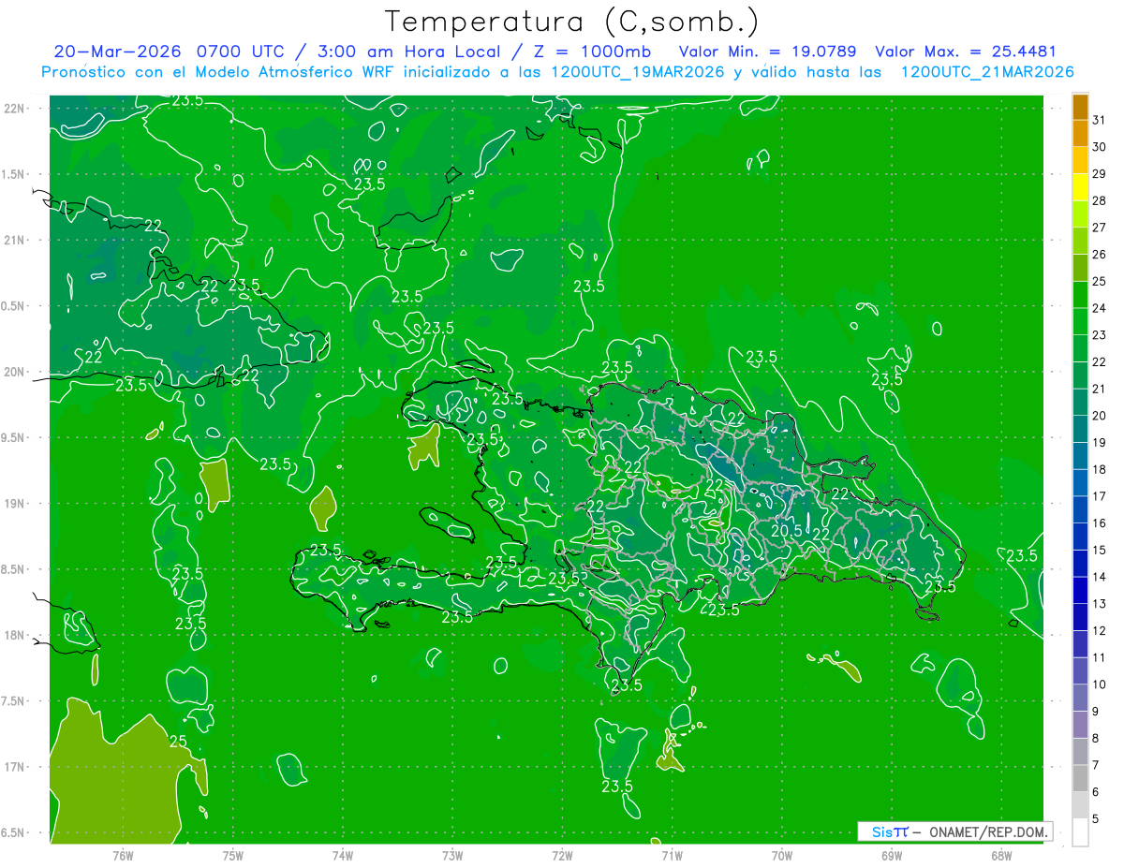Click the 25 contour label near Jamaica
The image size is (1124, 868).
click(x=180, y=741)
